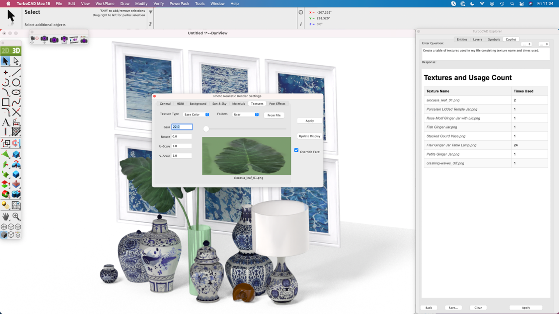Image resolution: width=559 pixels, height=314 pixels.
Task: Open the Texture Type Base Color dropdown
Action: click(197, 115)
